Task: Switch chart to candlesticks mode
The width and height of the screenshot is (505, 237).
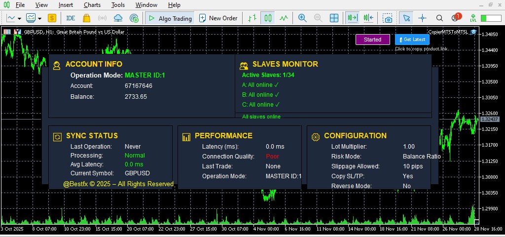Action: pyautogui.click(x=268, y=18)
